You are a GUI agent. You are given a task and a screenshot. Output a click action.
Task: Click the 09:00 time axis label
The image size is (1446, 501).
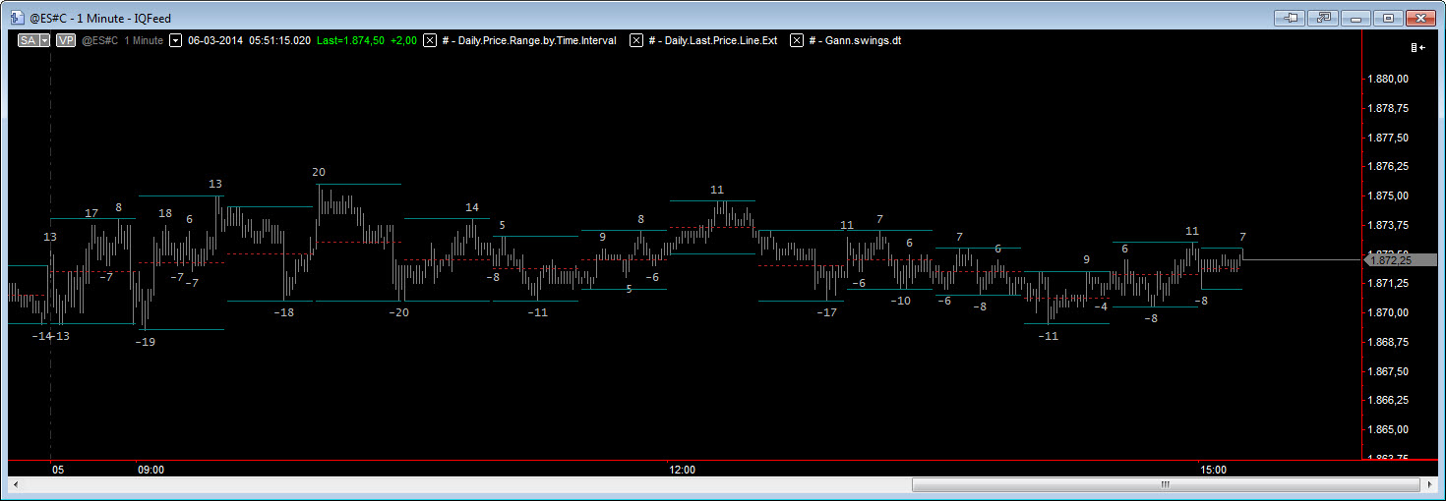pos(151,470)
